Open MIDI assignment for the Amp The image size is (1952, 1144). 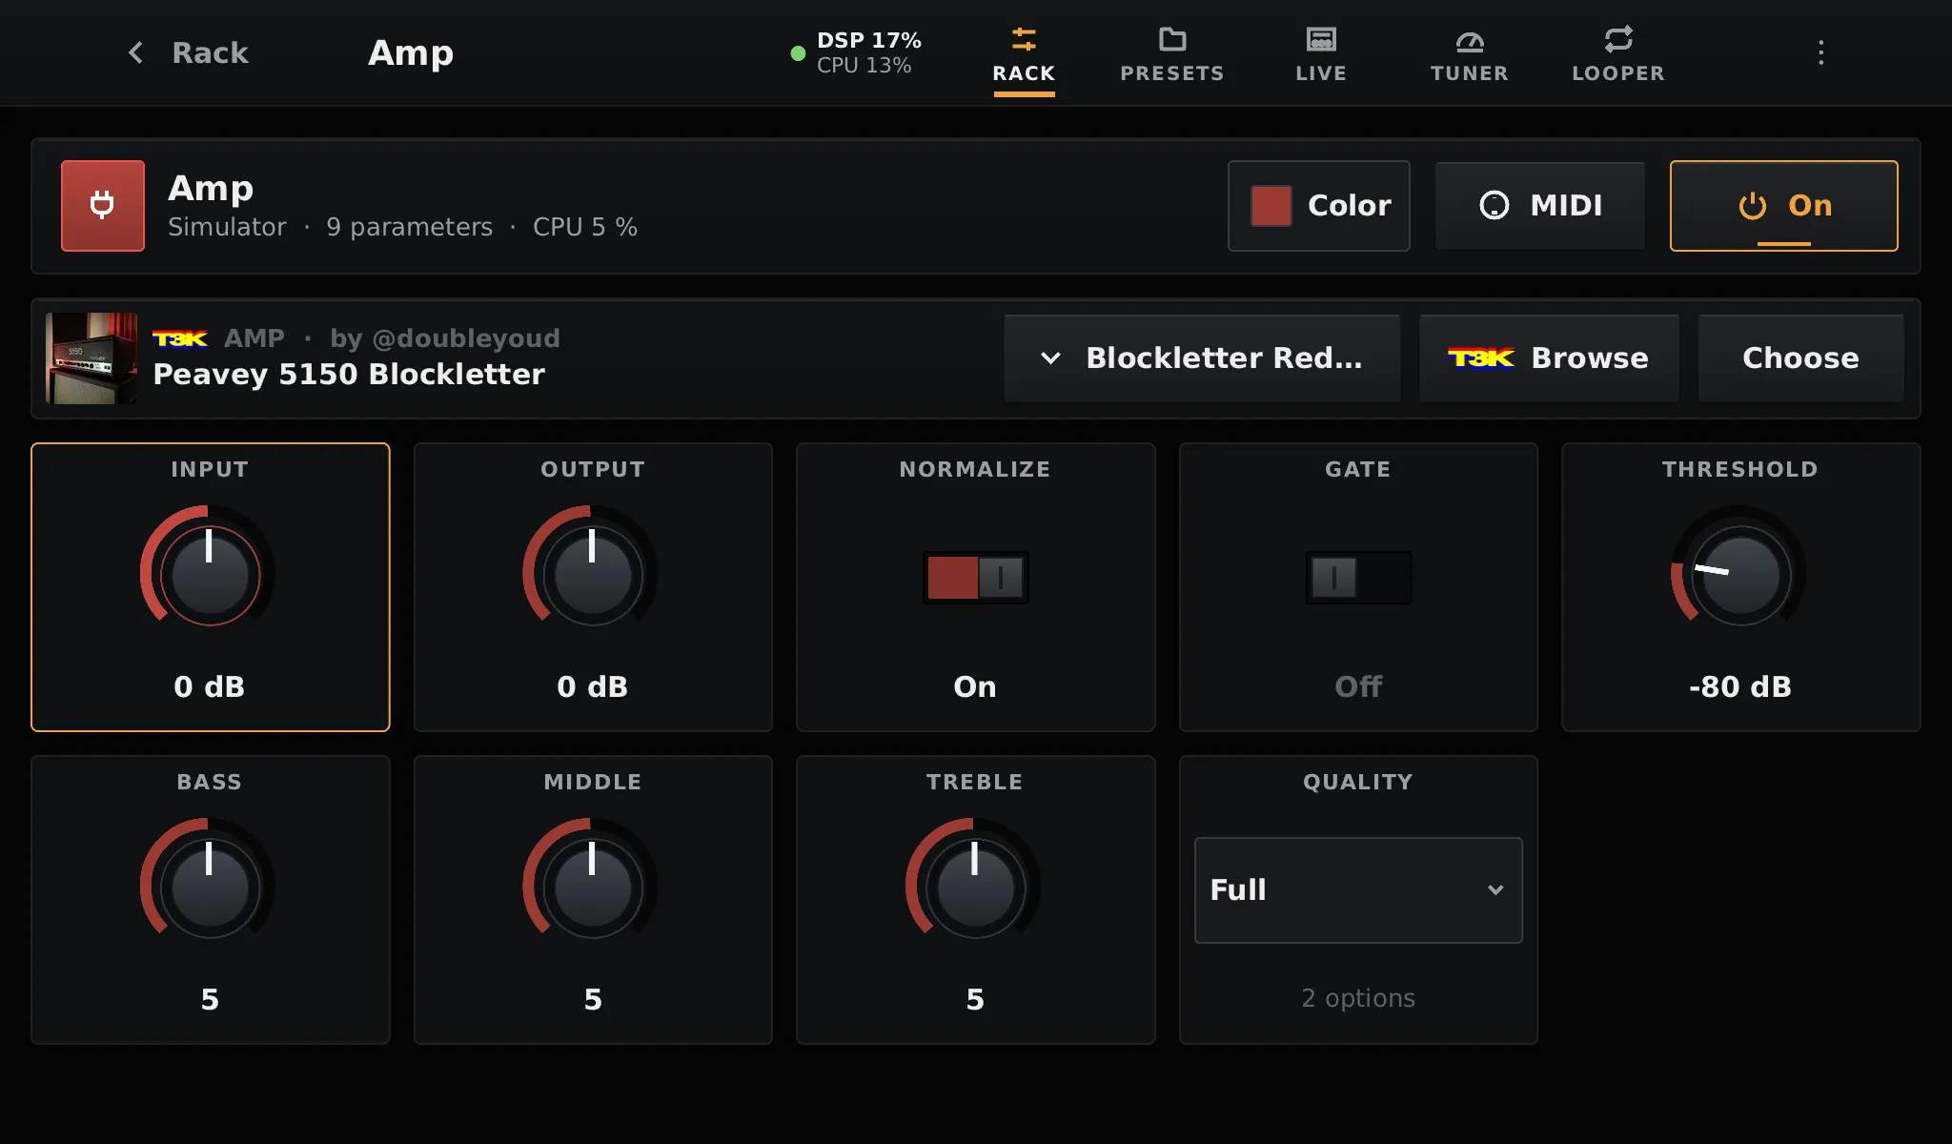tap(1540, 206)
